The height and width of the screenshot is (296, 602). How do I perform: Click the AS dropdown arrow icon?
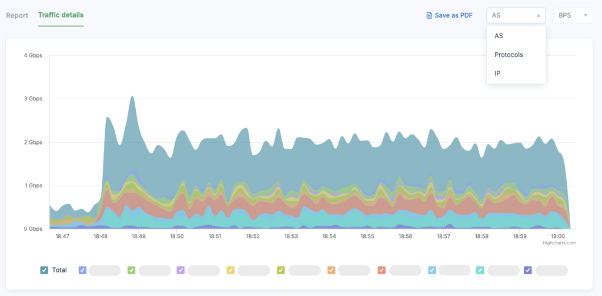pyautogui.click(x=538, y=15)
